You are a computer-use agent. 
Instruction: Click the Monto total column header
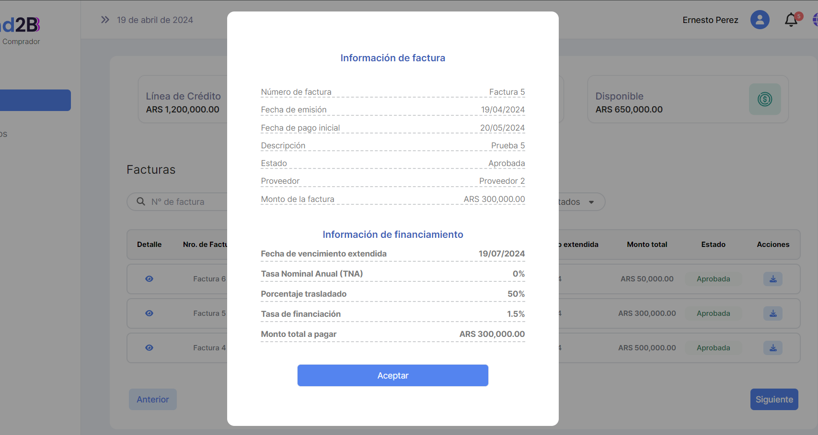(x=647, y=245)
